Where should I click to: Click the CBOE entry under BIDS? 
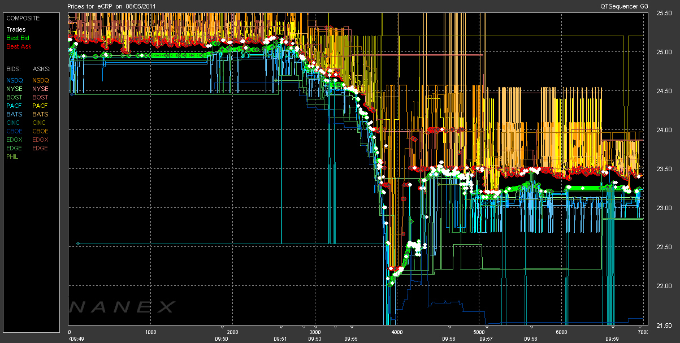point(15,131)
